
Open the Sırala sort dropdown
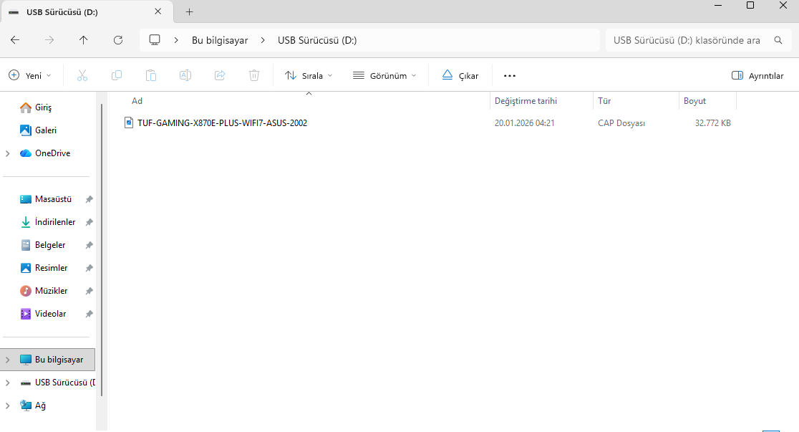309,75
